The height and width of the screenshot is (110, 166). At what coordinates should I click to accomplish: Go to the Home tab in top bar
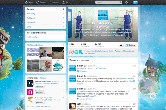29,2
